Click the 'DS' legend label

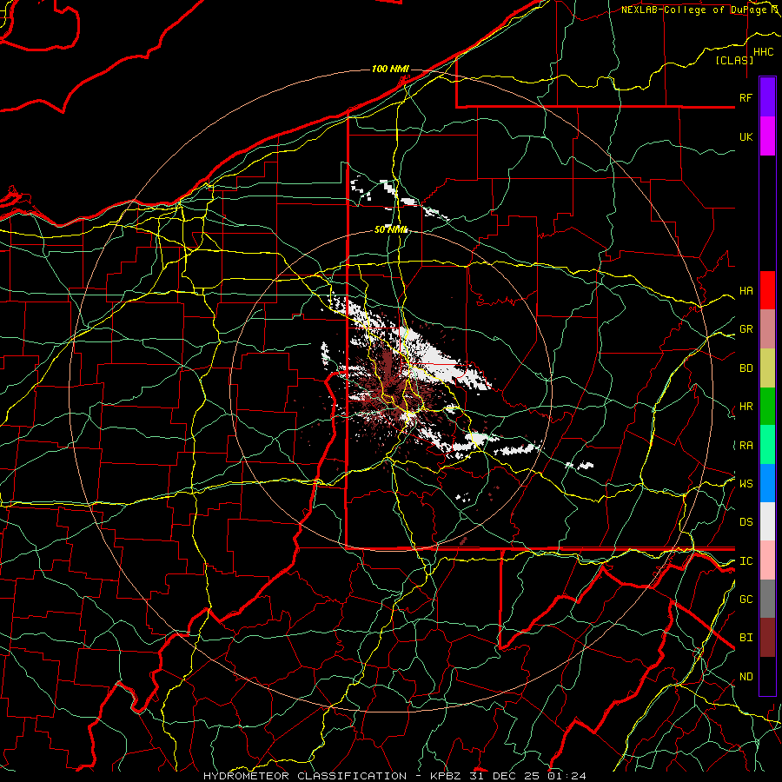(746, 522)
